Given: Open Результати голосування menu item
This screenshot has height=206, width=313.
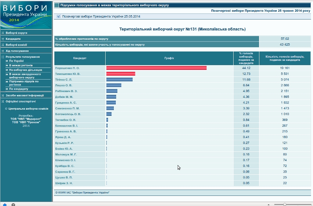Looking at the screenshot, I should click(x=23, y=57).
